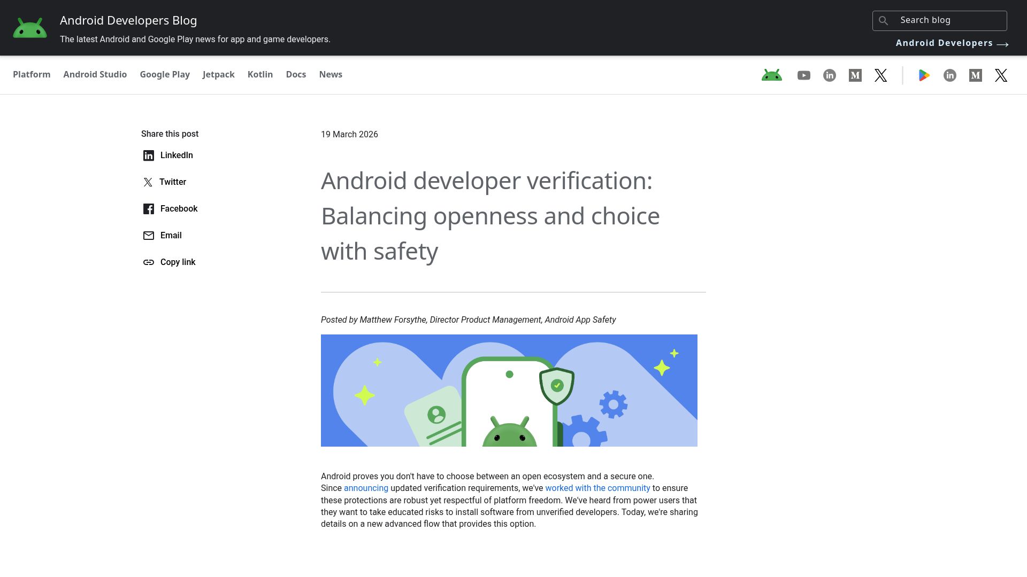Open the last X icon in the nav bar
The image size is (1027, 577).
click(1001, 75)
